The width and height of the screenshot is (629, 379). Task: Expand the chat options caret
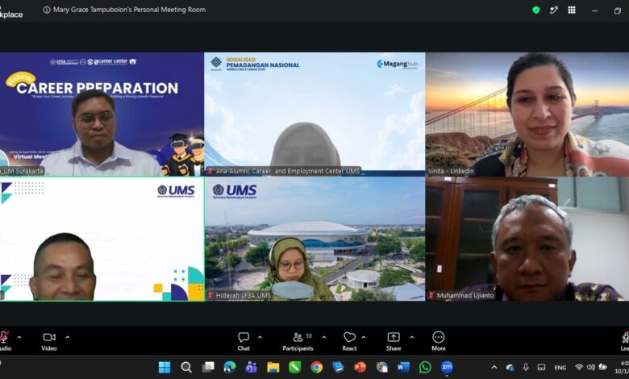pyautogui.click(x=260, y=337)
